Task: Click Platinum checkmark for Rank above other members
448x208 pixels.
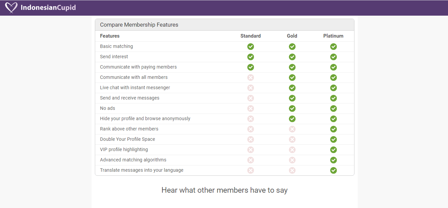Action: click(334, 129)
